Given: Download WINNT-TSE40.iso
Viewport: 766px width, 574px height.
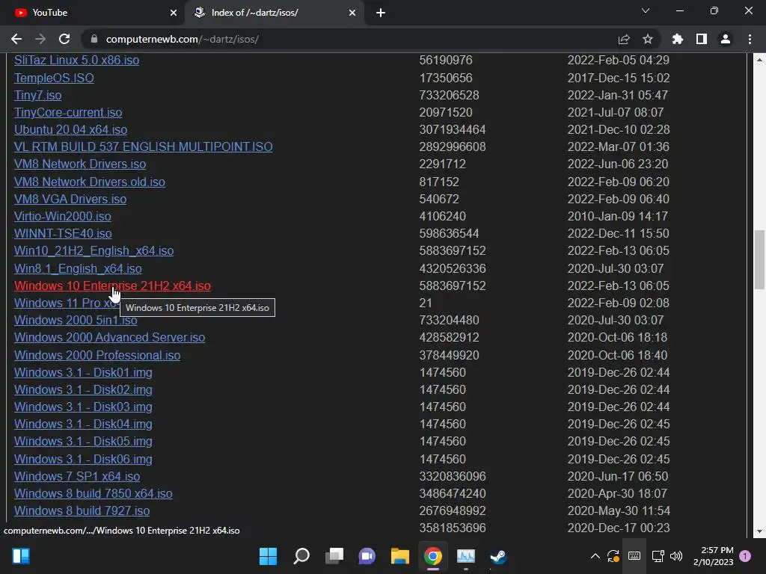Looking at the screenshot, I should (63, 233).
